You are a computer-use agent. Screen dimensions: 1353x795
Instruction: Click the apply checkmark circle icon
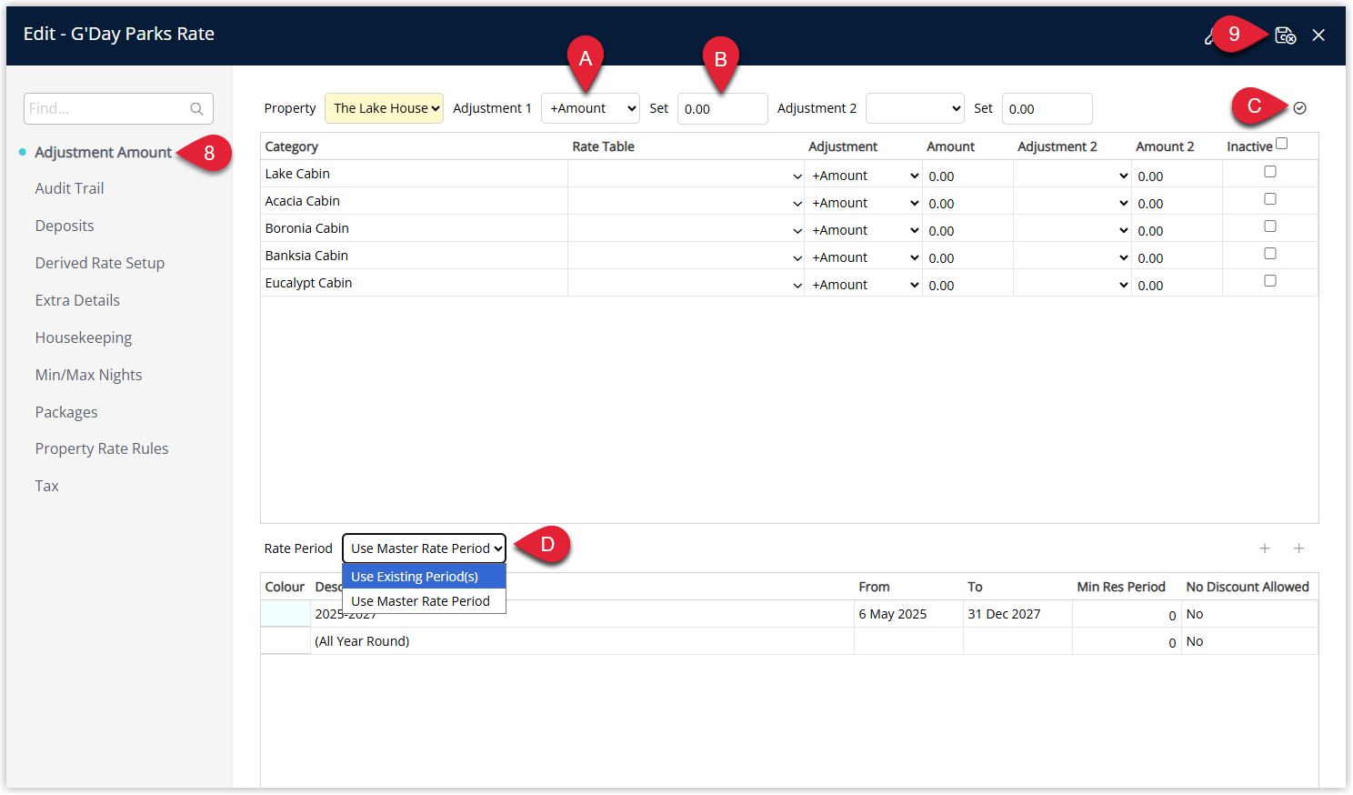1300,108
